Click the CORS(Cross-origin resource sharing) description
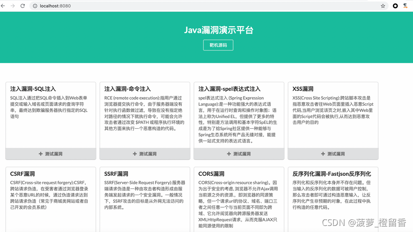 [x=238, y=204]
